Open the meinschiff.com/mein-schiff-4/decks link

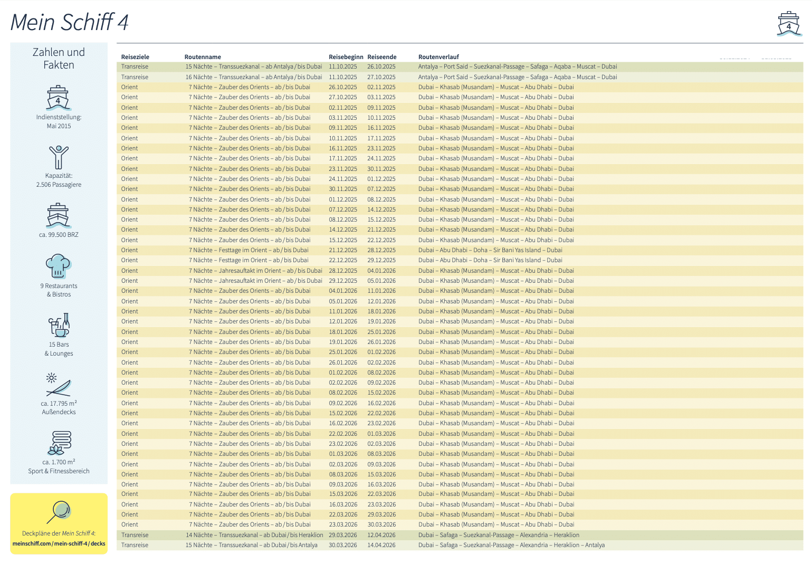tap(59, 543)
